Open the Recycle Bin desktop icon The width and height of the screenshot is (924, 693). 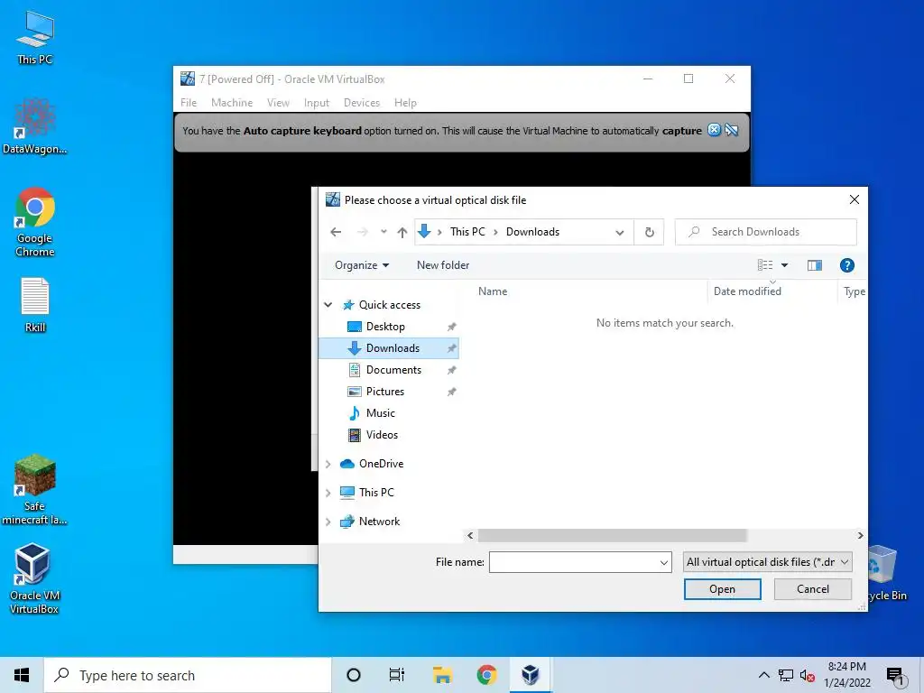pos(886,573)
